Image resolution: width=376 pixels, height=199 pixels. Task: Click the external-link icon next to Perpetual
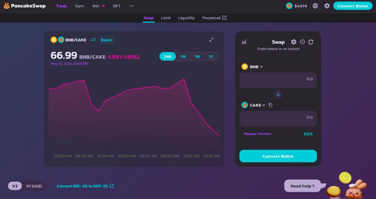click(224, 18)
